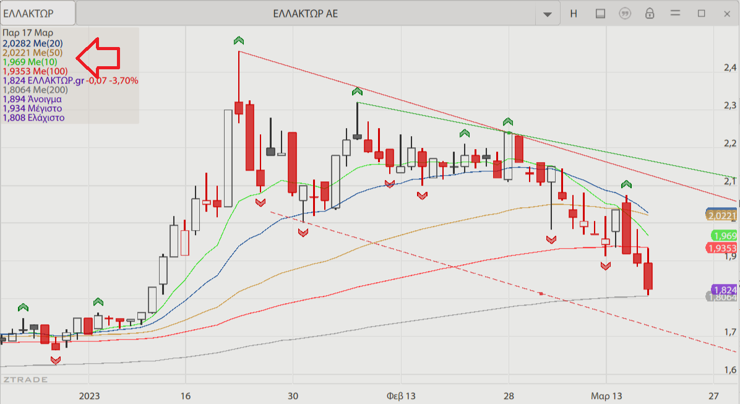
Task: Click the red 1,9353 price tag
Action: pyautogui.click(x=721, y=248)
